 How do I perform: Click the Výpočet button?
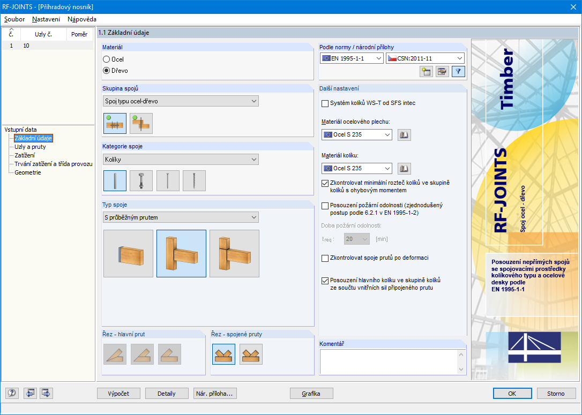click(x=119, y=394)
